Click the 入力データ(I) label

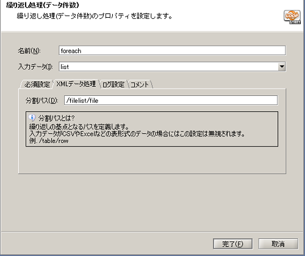[35, 67]
